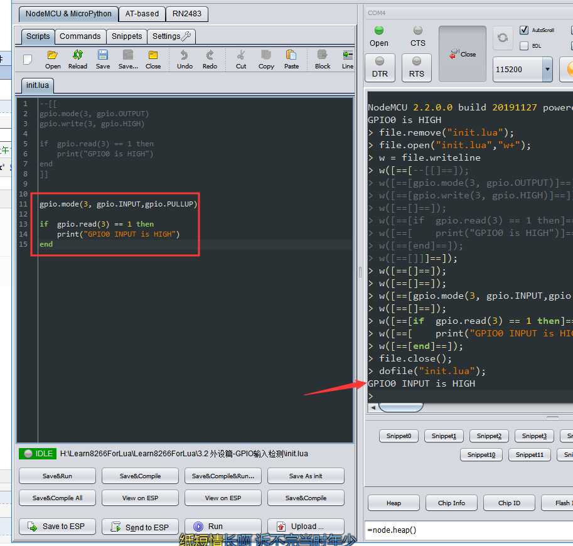Click the green Open port indicator
The height and width of the screenshot is (546, 573).
click(379, 30)
